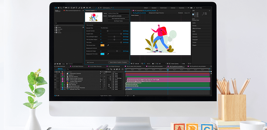The image size is (267, 130).
Task: Open the orange Title Accent Color swatch
Action: point(102,45)
